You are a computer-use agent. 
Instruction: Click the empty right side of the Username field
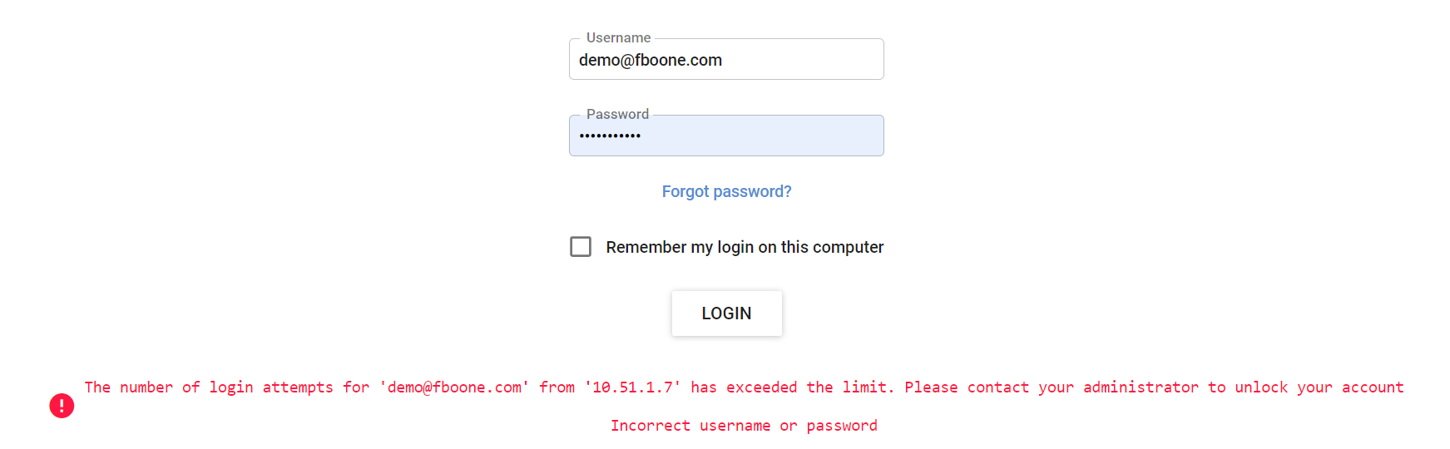803,60
